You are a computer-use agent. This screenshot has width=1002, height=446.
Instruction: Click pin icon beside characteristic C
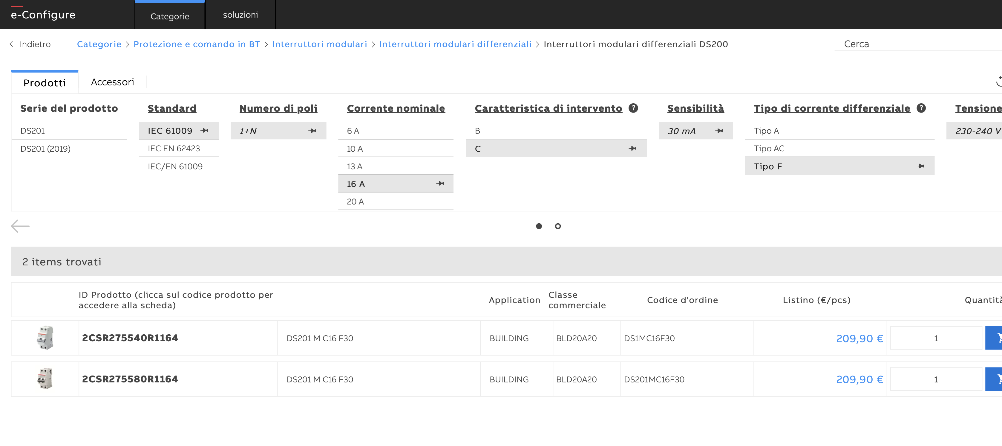633,149
